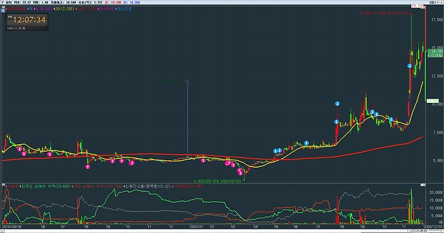Click the lowest pink buy marker at March 2020 bottom

(240, 173)
